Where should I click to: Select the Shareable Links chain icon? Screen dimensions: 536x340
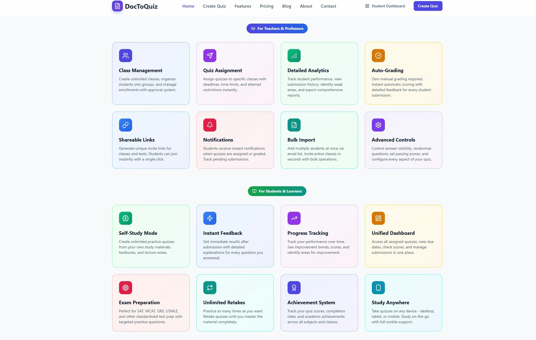[x=125, y=125]
